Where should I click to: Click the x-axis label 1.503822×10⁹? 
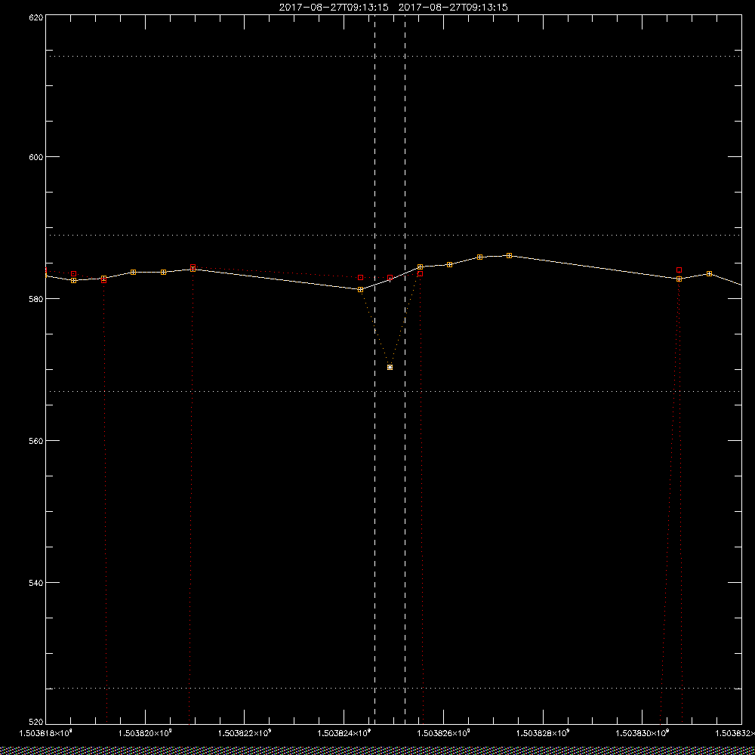(x=245, y=733)
